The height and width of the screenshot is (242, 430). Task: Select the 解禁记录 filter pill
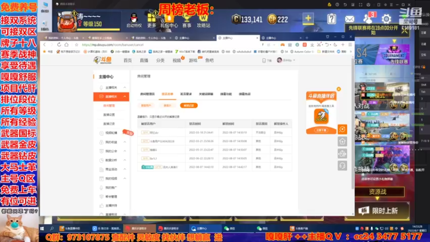click(189, 105)
